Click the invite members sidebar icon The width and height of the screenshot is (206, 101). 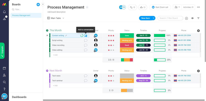click(x=4, y=75)
